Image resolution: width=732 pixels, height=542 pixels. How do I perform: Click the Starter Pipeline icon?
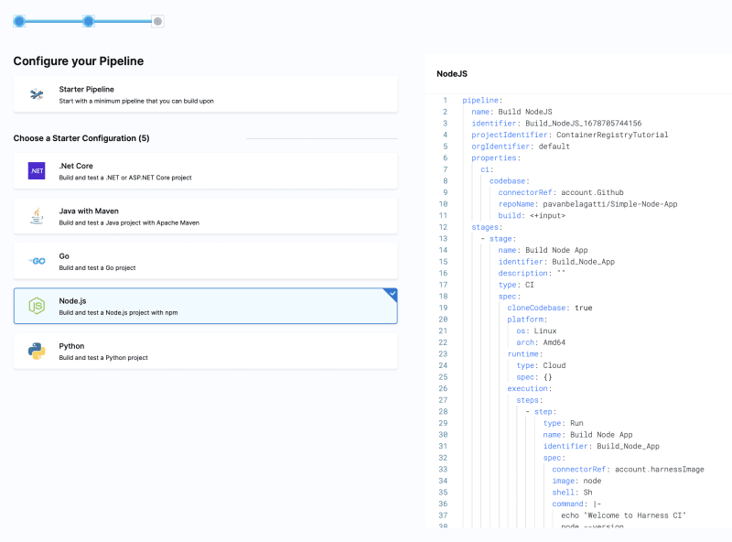click(x=37, y=94)
